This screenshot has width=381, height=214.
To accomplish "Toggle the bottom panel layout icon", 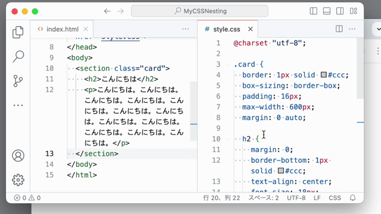I will [x=327, y=11].
